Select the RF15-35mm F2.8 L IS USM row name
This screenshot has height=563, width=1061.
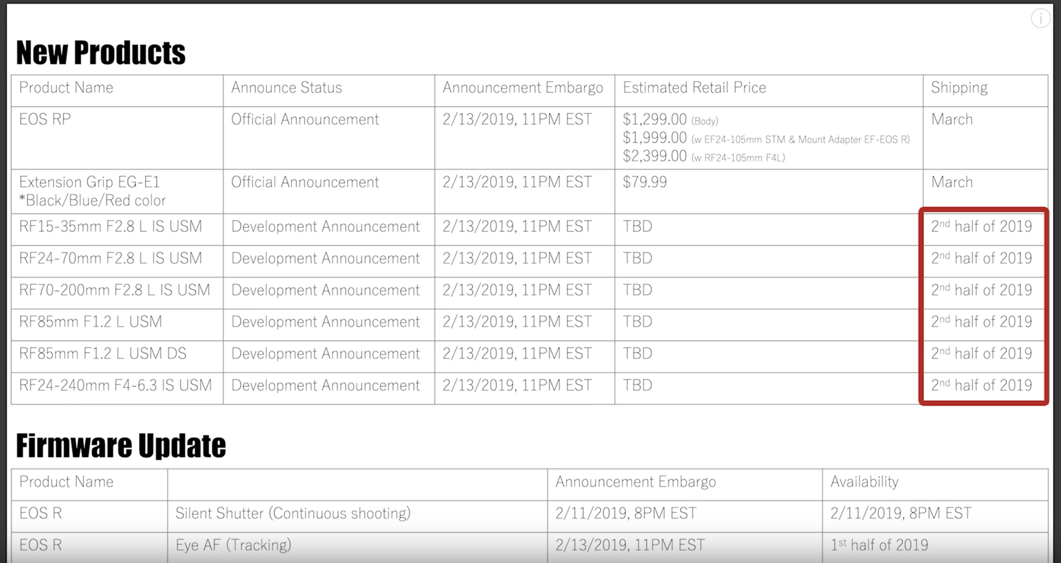110,226
